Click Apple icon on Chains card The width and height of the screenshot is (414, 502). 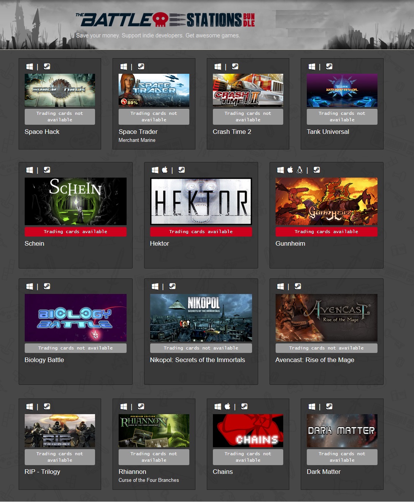point(227,406)
